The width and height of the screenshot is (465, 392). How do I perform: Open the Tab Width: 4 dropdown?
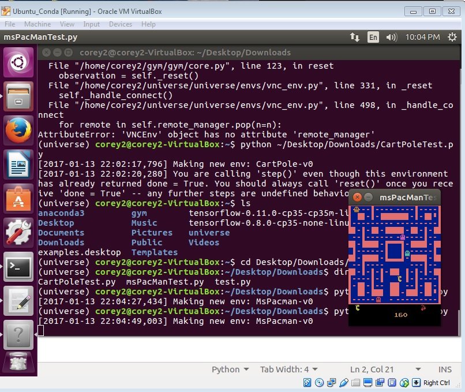[x=289, y=369]
